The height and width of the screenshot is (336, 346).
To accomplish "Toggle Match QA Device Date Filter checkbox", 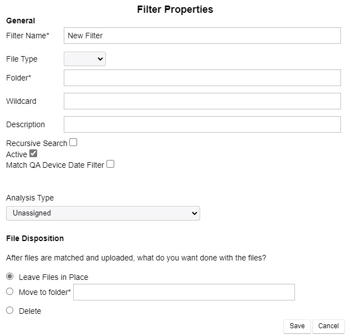I will [x=110, y=164].
